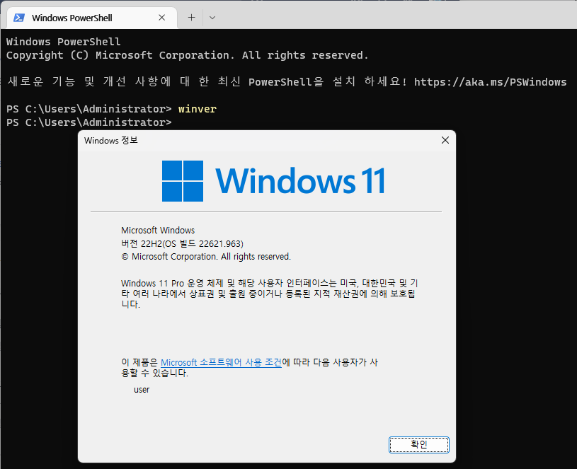
Task: Click the 확인 button
Action: (418, 445)
